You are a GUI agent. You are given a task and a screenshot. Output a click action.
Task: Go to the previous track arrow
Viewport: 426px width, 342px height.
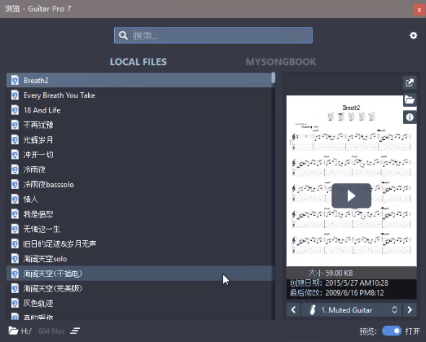coord(293,310)
